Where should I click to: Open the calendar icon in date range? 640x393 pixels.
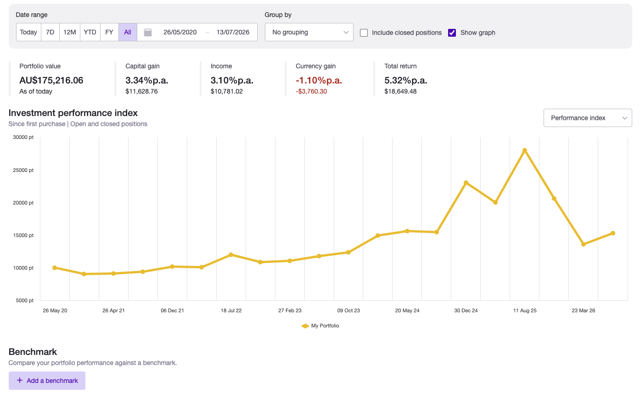point(148,32)
